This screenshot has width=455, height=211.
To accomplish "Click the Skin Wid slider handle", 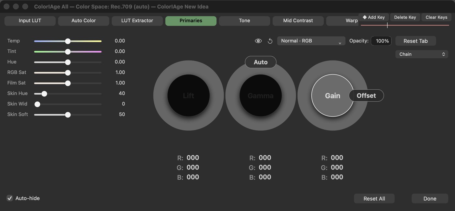I will pos(37,104).
